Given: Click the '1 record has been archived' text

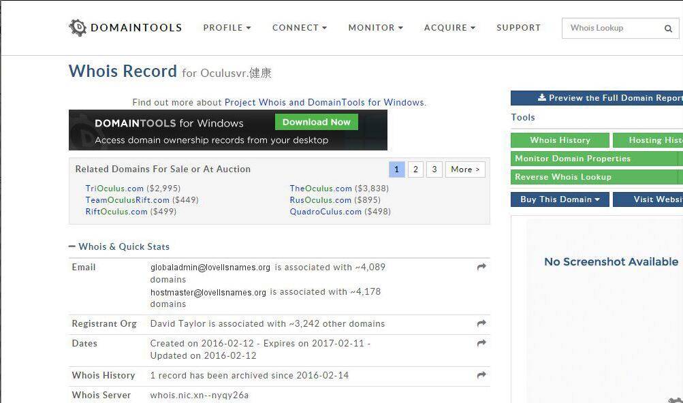Looking at the screenshot, I should [249, 375].
